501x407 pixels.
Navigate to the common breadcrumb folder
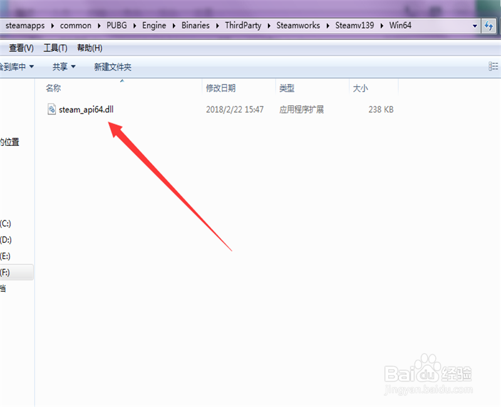point(75,26)
